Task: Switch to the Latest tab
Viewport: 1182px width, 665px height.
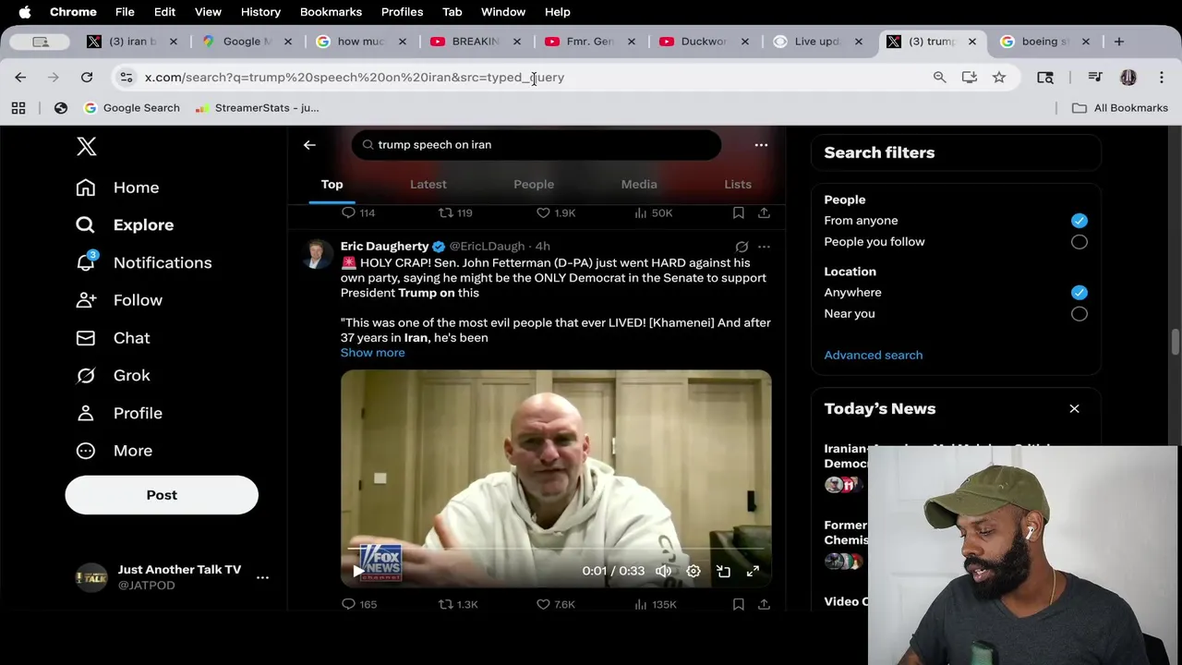Action: (428, 184)
